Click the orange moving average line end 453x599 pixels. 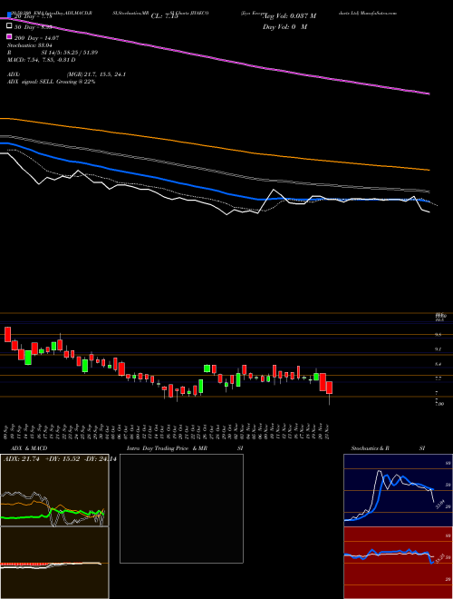click(x=428, y=170)
